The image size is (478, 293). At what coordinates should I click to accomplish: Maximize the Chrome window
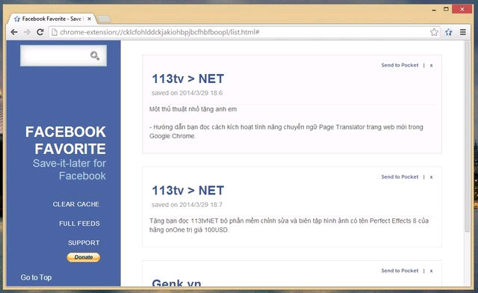click(x=446, y=9)
